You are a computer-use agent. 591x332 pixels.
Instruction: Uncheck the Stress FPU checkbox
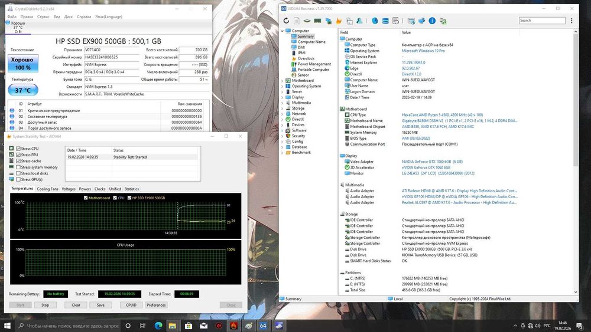[x=18, y=155]
